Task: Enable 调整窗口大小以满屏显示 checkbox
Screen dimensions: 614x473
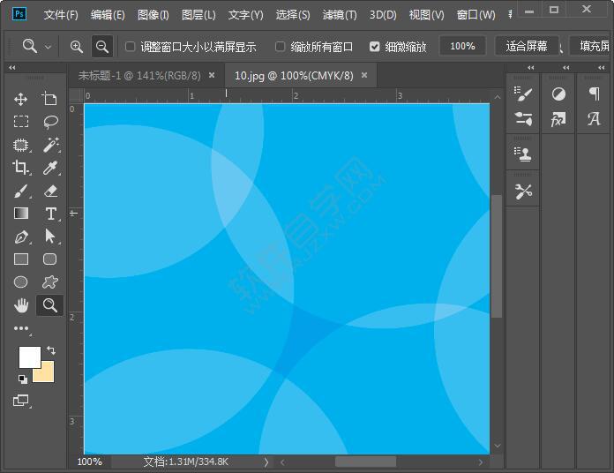Action: click(x=131, y=47)
